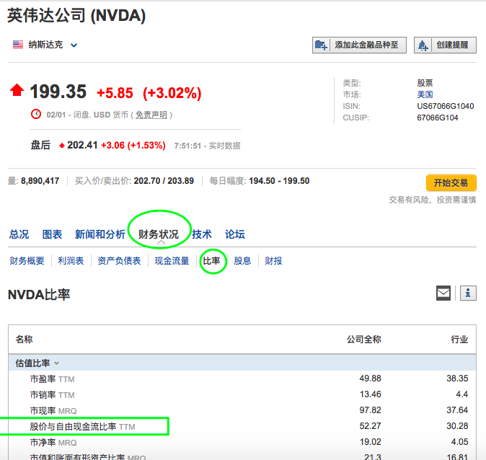Click the after-hours price 202.41
Viewport: 486px width, 460px height.
pos(82,145)
